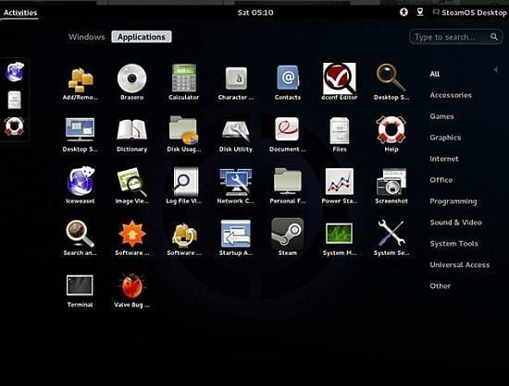Screen dimensions: 509x386
Task: Click the Help lifebuoy in the dash
Action: (x=14, y=126)
